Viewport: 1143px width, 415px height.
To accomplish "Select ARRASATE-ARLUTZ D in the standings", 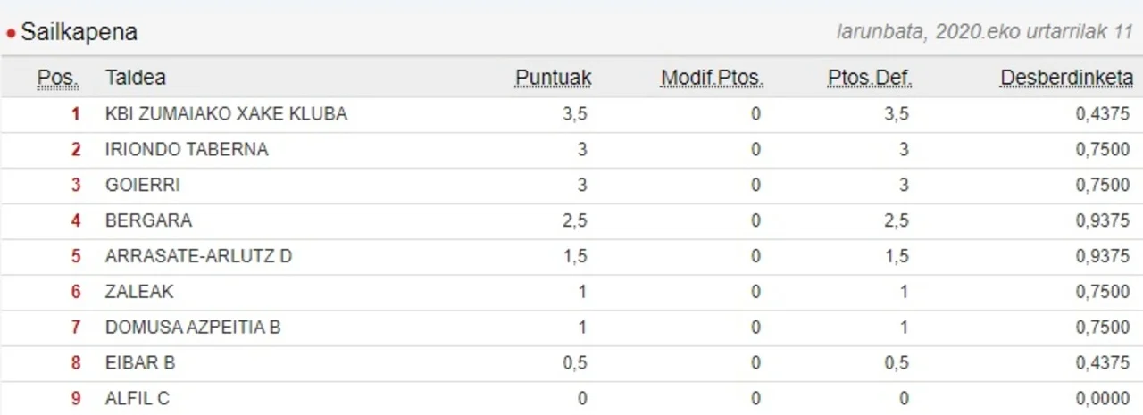I will (x=198, y=256).
